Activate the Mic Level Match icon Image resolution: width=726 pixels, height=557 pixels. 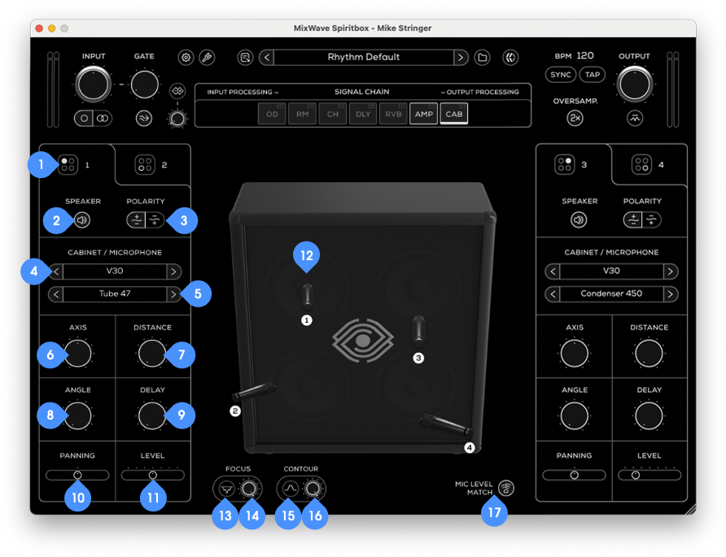(x=506, y=488)
